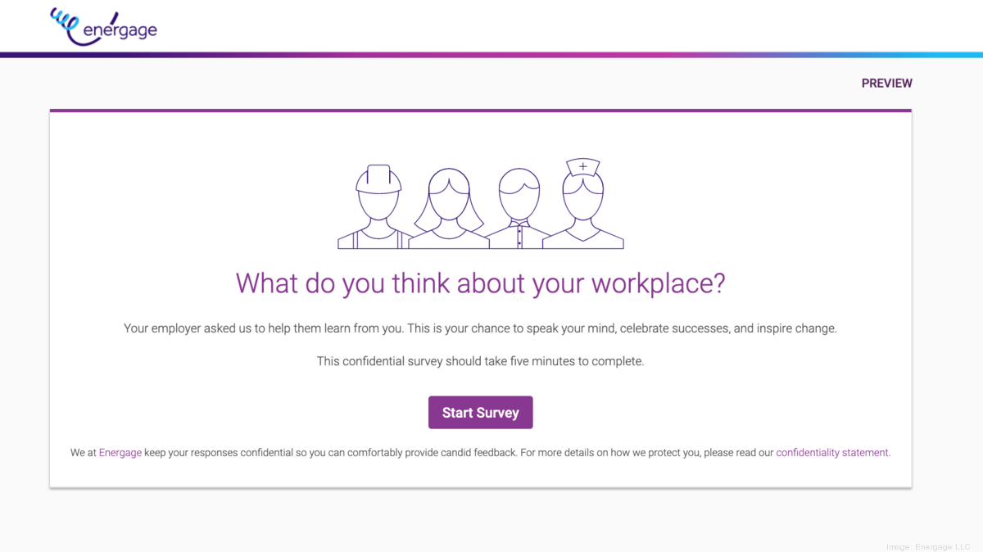Click the Image: Energage LLC credit text
This screenshot has height=552, width=983.
(x=930, y=546)
